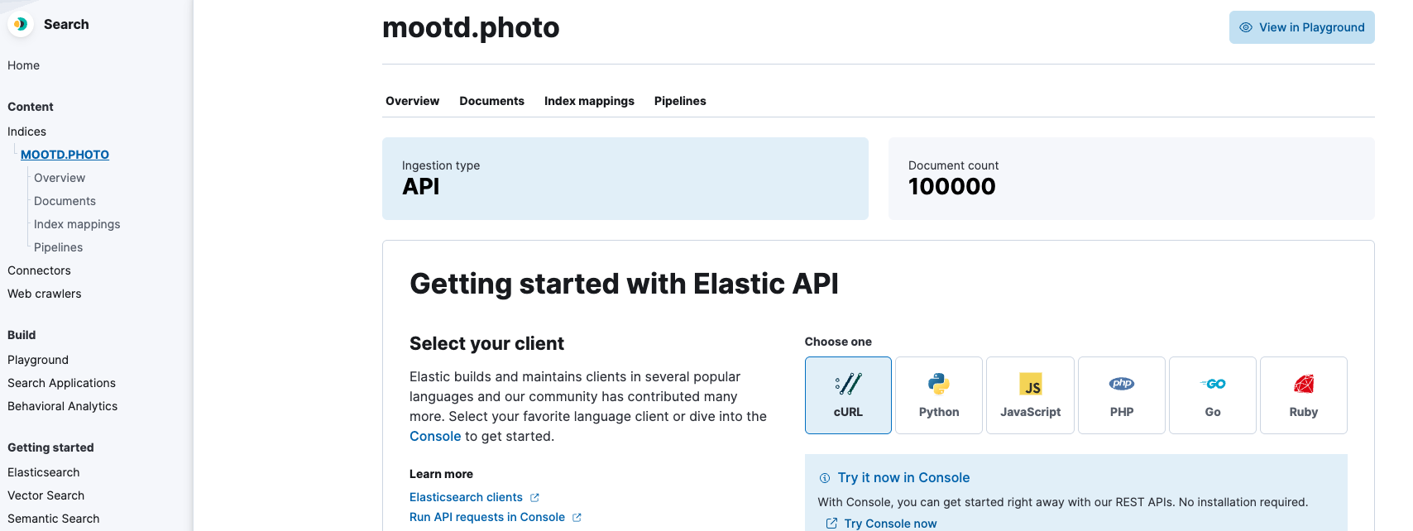1413x531 pixels.
Task: Click the Getting started section label in sidebar
Action: pyautogui.click(x=50, y=447)
